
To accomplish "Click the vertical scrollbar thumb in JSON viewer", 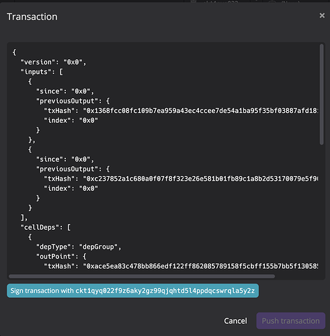I will click(321, 95).
